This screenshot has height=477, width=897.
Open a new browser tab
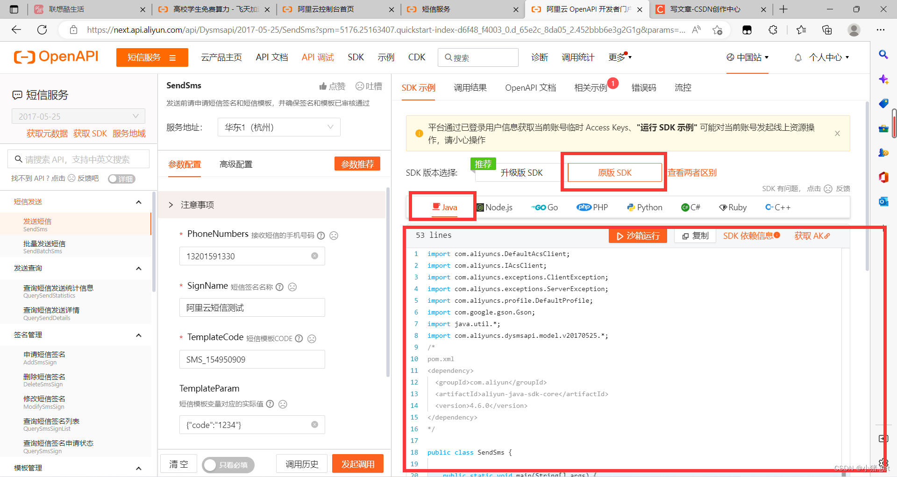point(783,9)
